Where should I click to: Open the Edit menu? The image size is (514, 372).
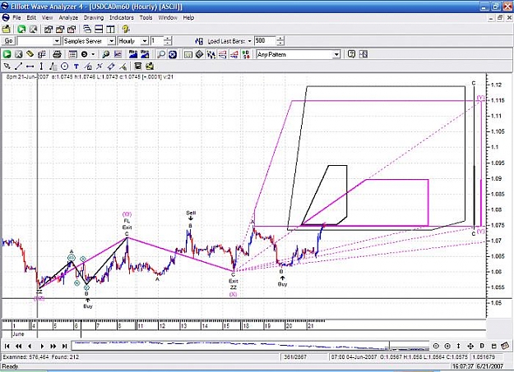pyautogui.click(x=31, y=18)
